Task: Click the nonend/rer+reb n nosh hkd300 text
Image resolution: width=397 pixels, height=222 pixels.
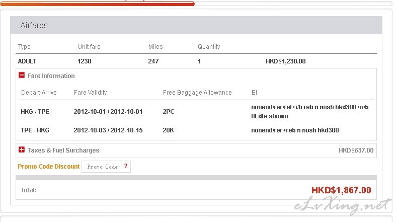Action: (295, 130)
